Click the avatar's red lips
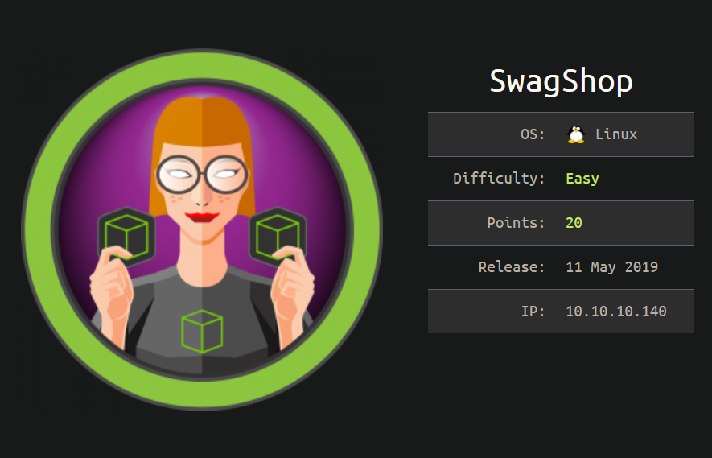The height and width of the screenshot is (458, 712). 202,217
